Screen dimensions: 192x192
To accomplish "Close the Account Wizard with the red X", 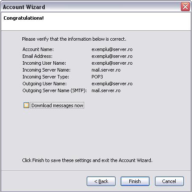I will click(x=185, y=6).
